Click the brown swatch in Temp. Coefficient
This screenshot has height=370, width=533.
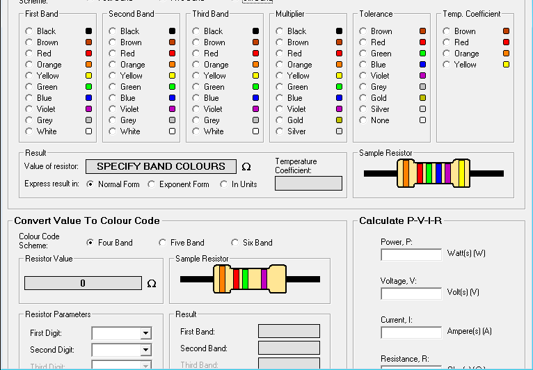(x=506, y=31)
